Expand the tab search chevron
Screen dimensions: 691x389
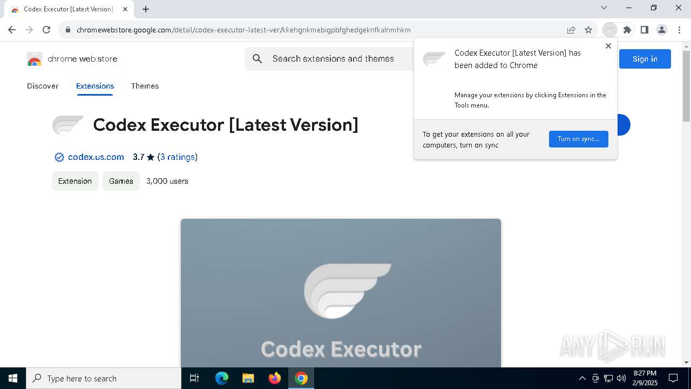[x=604, y=8]
